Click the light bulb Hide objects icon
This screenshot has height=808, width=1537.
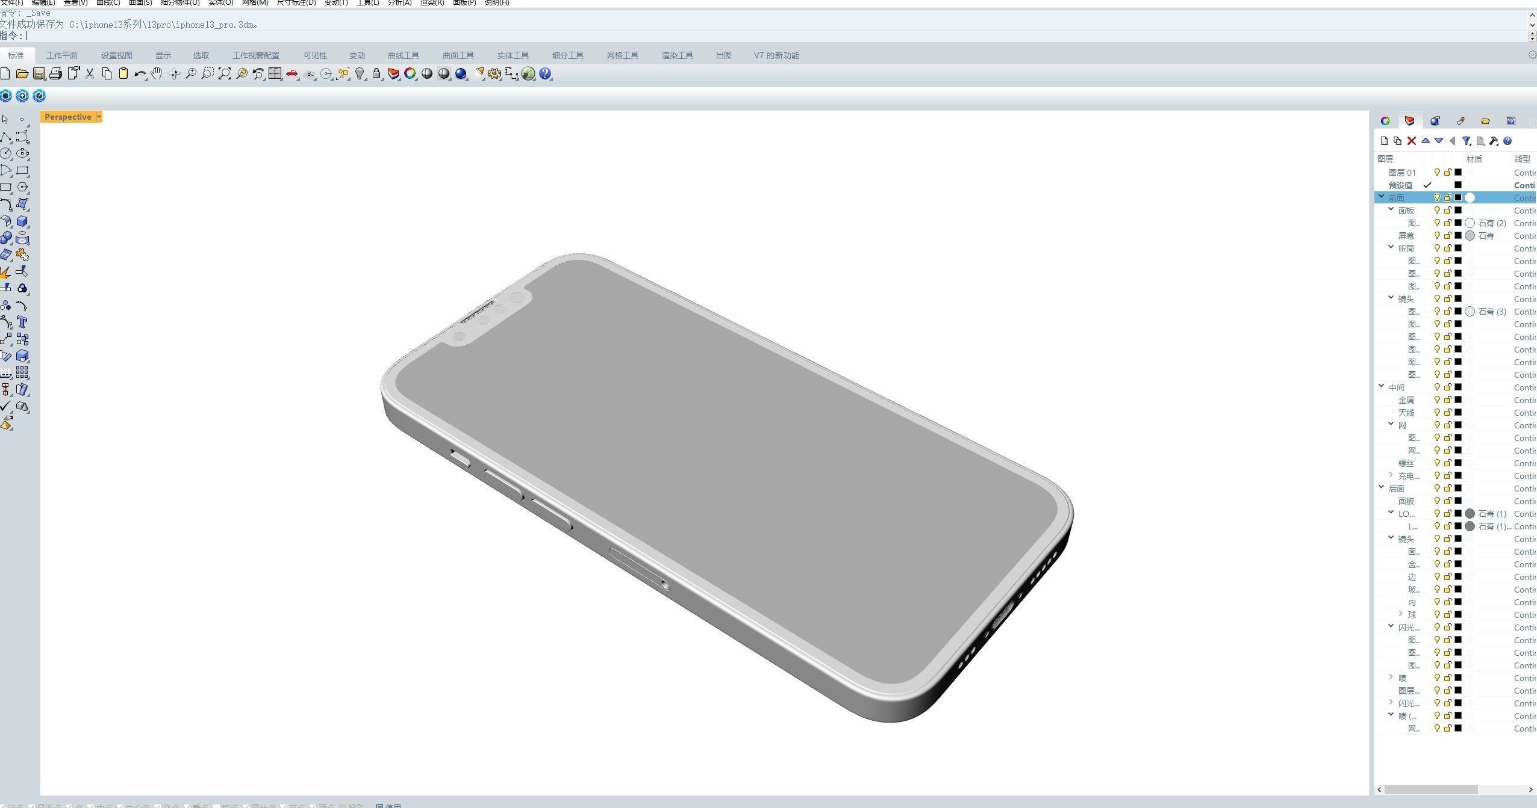tap(360, 74)
